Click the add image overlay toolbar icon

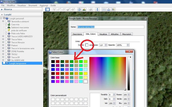(68, 9)
